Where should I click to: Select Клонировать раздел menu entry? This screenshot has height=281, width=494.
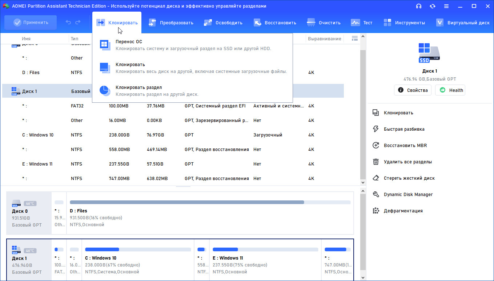coord(138,87)
